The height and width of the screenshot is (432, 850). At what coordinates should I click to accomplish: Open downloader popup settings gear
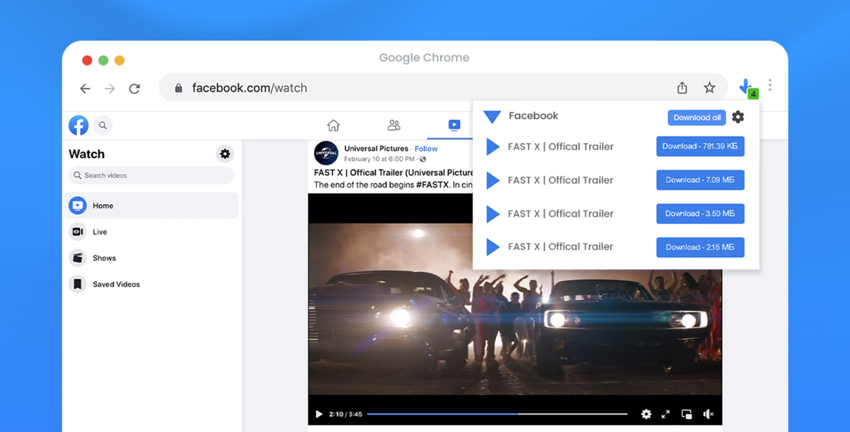point(738,117)
